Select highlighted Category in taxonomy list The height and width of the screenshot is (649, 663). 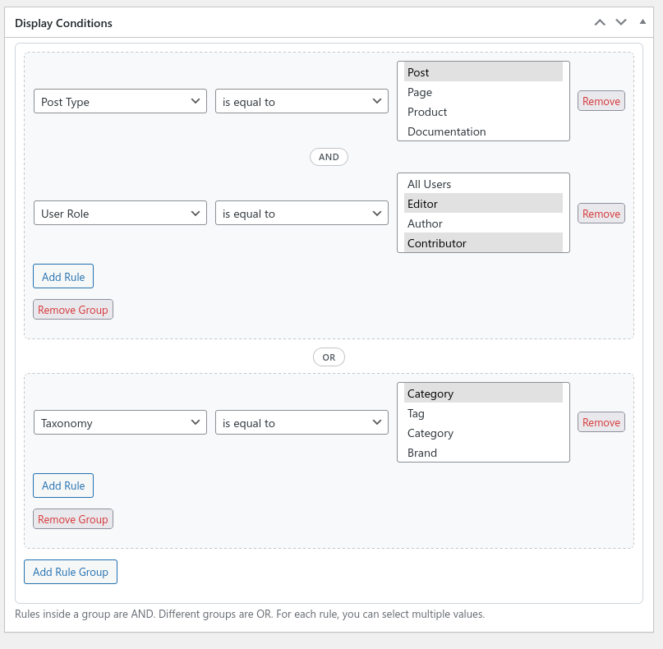tap(483, 394)
